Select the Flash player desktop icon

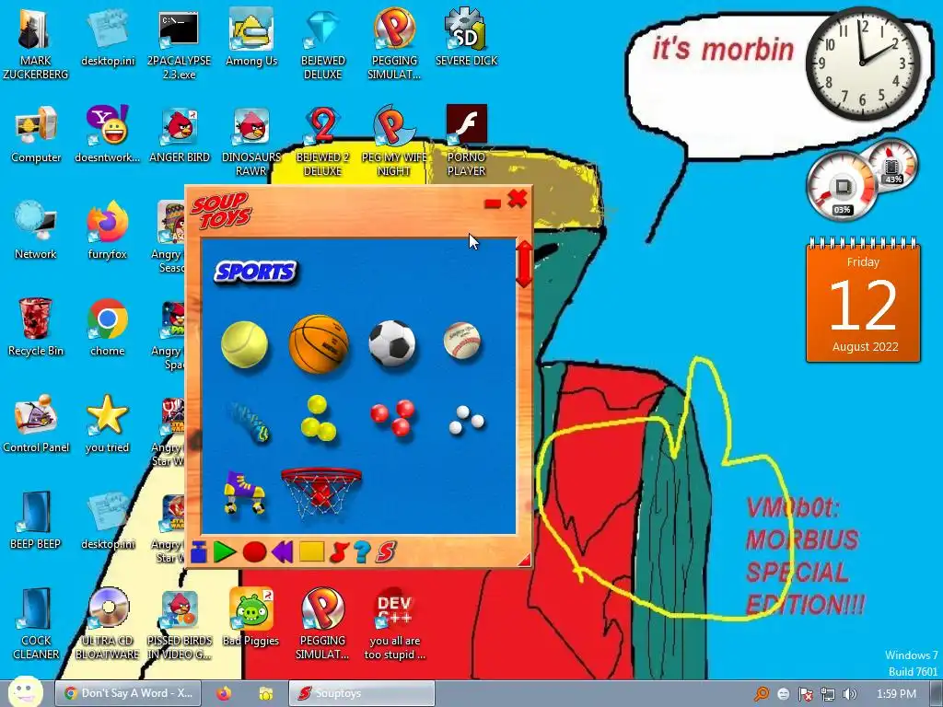[x=466, y=142]
